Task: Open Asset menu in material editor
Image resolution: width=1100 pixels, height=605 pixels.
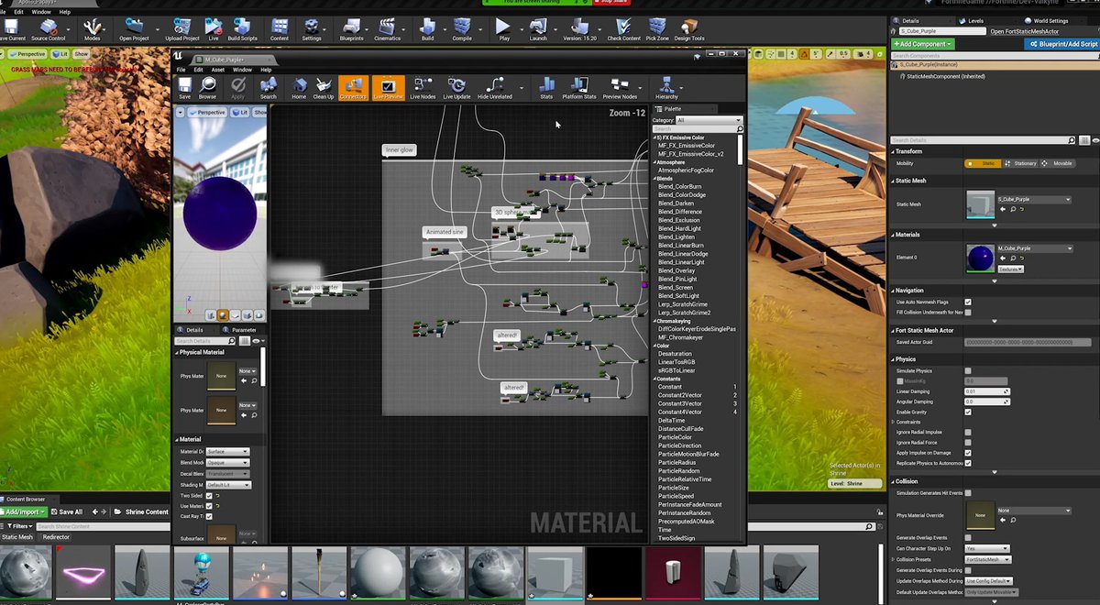Action: tap(218, 70)
